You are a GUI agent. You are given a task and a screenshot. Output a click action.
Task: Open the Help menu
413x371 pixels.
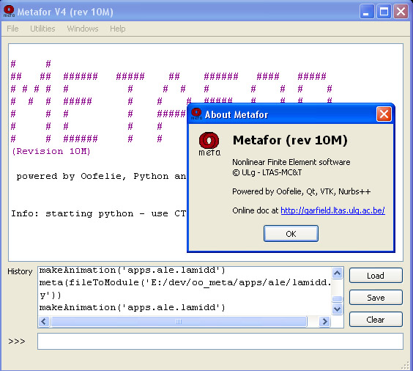click(117, 29)
